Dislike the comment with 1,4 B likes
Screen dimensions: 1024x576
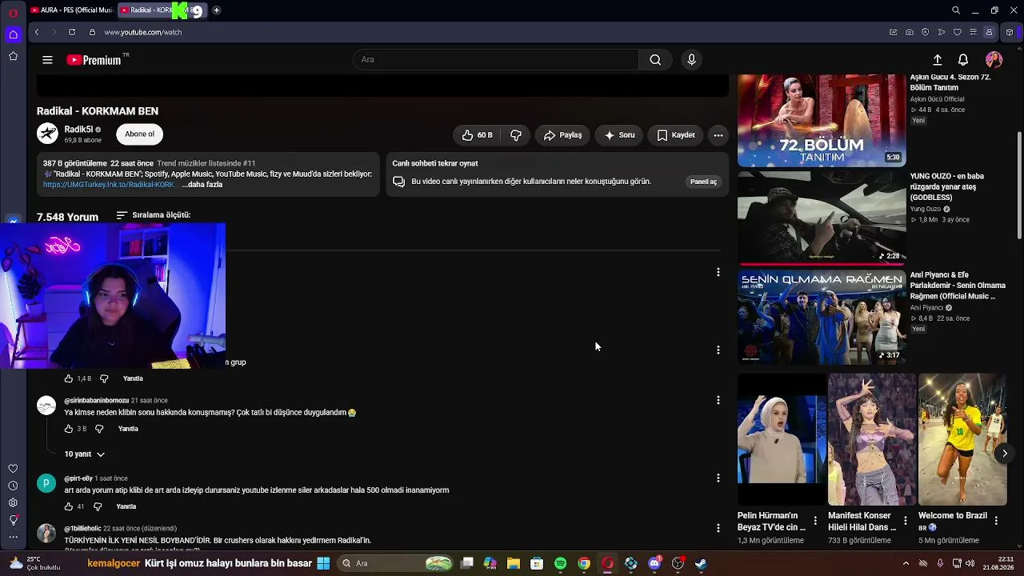click(104, 378)
